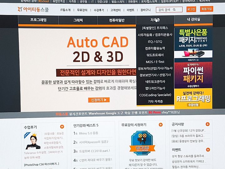Image resolution: width=225 pixels, height=169 pixels.
Task: Click the 수업후기 student avatar image
Action: 33,141
